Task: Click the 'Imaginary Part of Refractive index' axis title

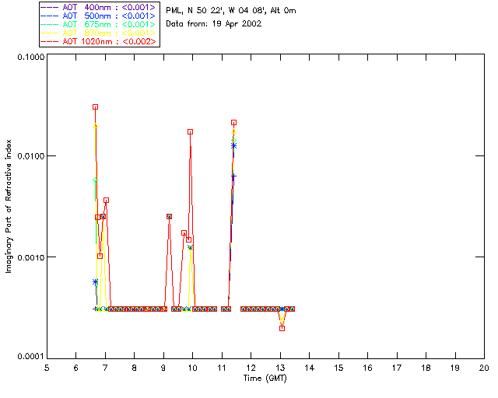Action: tap(9, 206)
